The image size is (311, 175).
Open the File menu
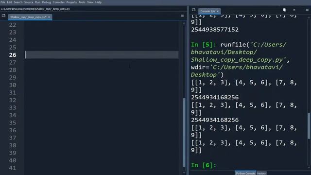tap(3, 2)
